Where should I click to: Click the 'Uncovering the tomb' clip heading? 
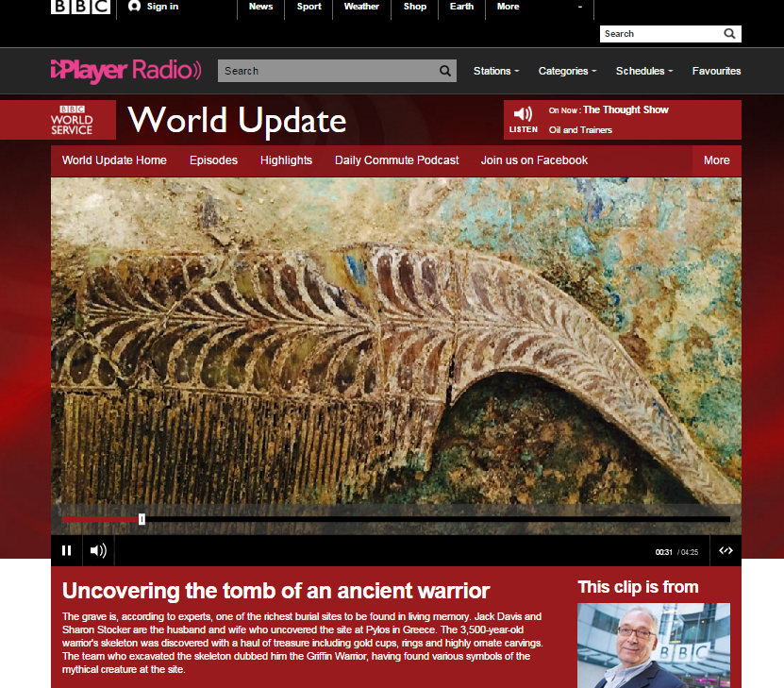(276, 591)
